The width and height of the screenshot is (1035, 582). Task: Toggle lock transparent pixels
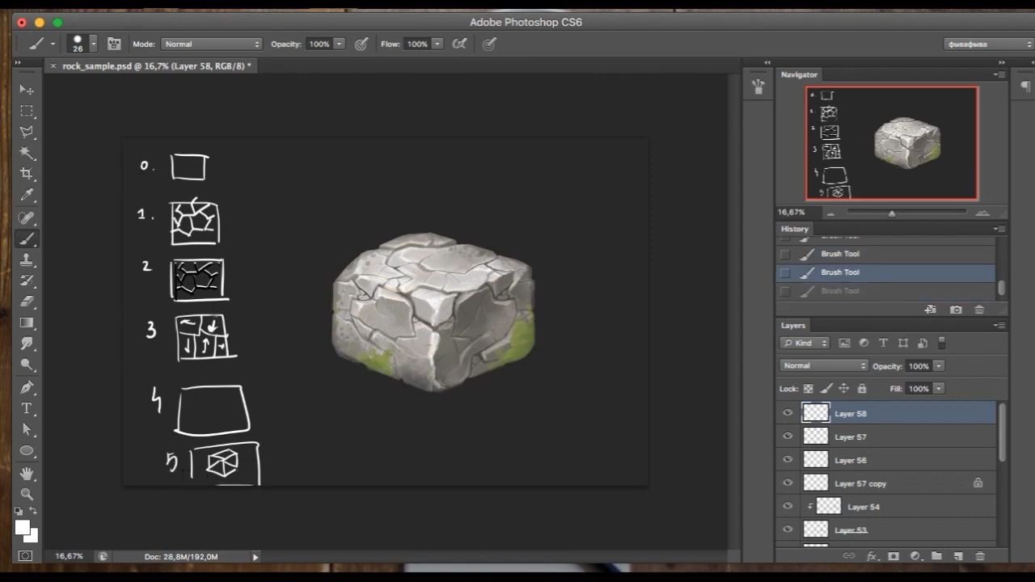tap(808, 389)
